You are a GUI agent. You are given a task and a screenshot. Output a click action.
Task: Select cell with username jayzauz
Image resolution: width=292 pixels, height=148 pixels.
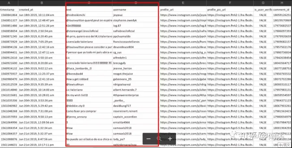click(136, 15)
